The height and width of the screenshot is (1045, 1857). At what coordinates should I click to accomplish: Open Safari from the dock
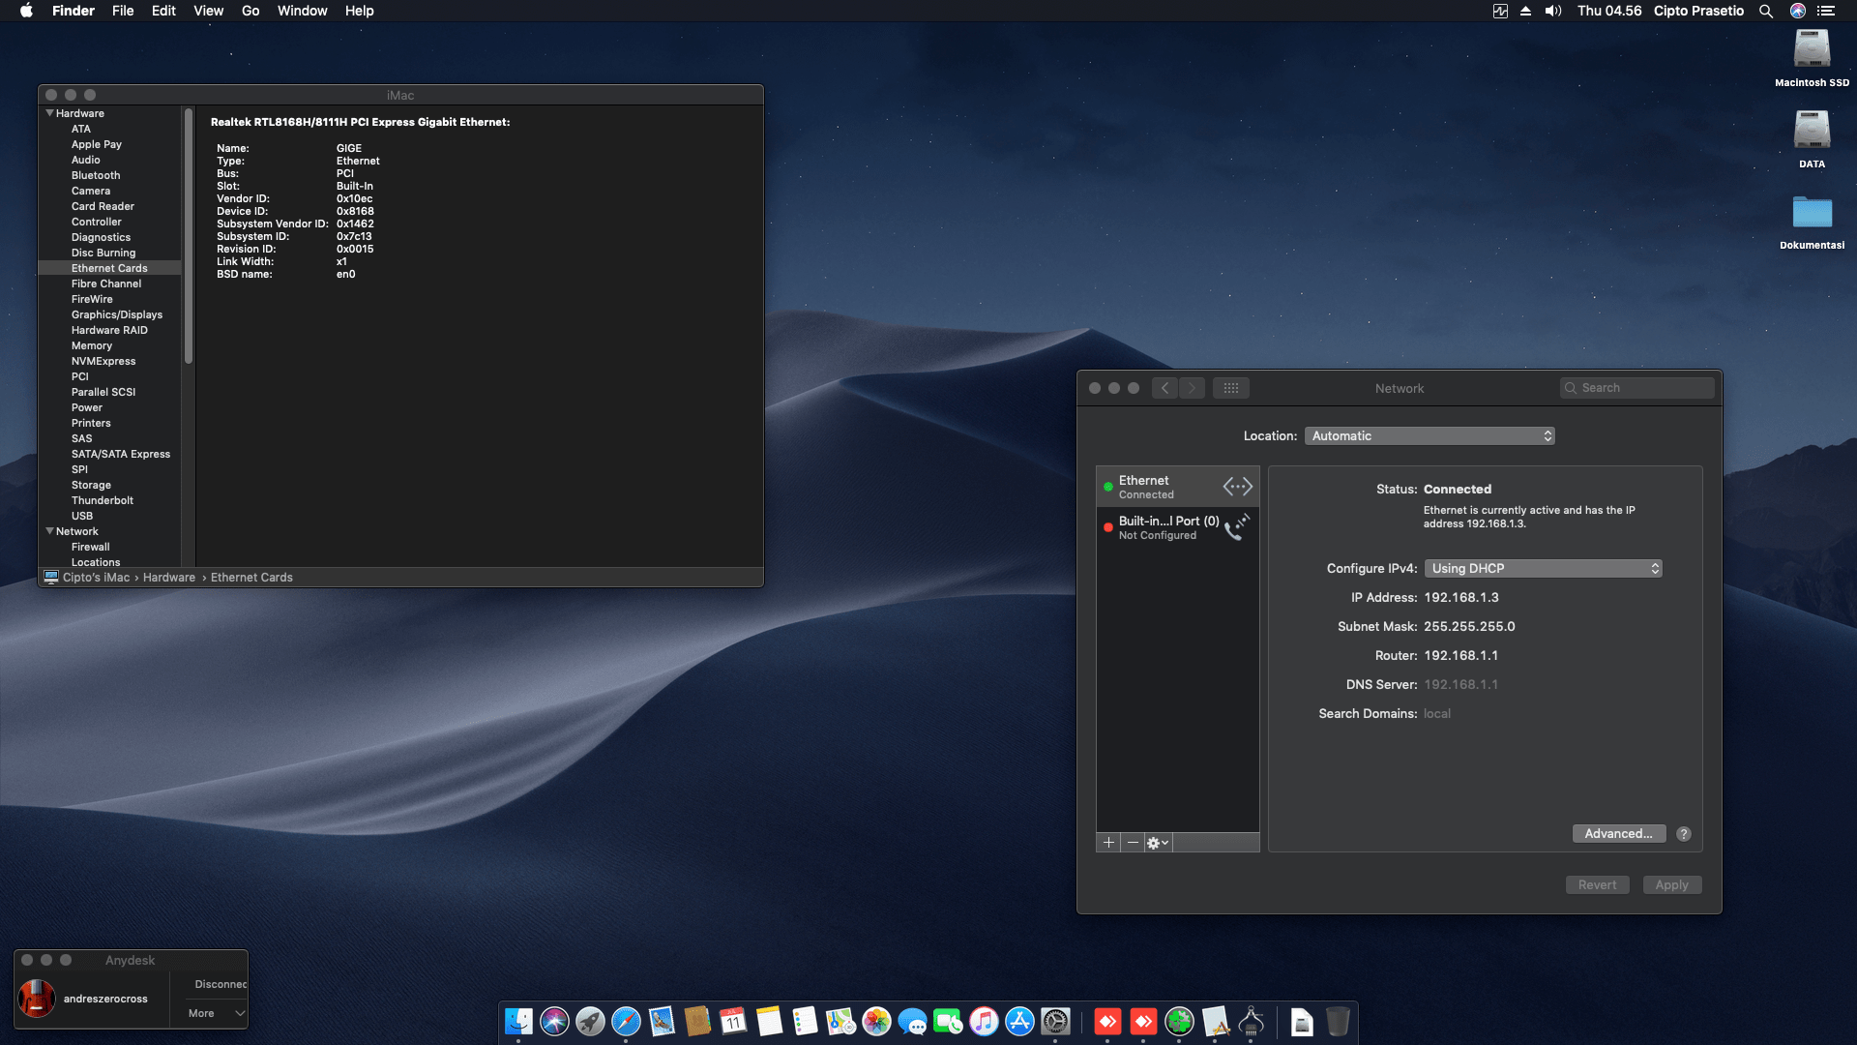click(626, 1022)
